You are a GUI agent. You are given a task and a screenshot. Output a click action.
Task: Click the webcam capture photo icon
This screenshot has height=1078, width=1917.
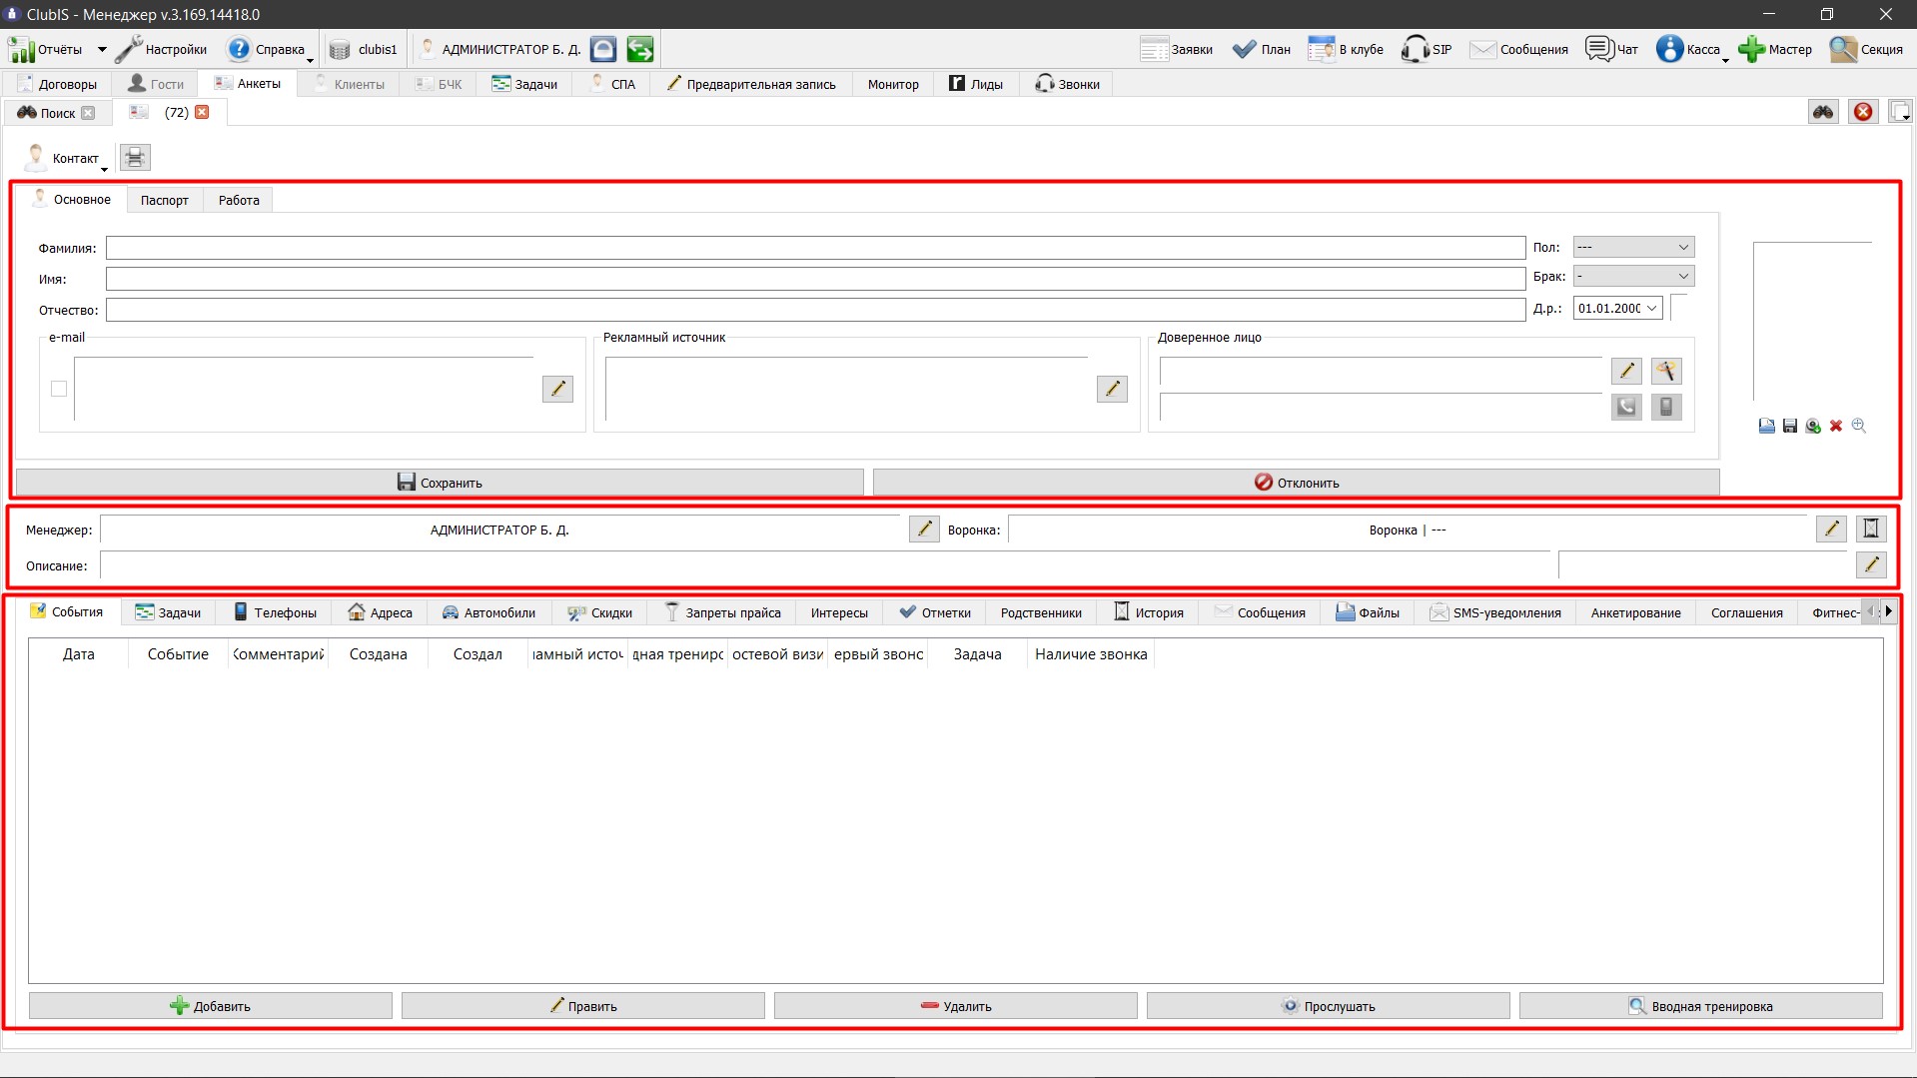pos(1813,427)
